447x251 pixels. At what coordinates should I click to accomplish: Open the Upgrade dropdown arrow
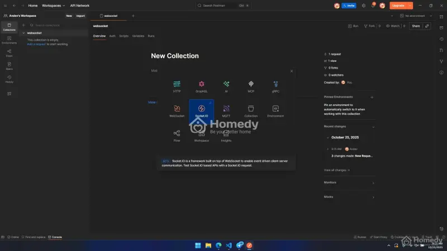410,6
